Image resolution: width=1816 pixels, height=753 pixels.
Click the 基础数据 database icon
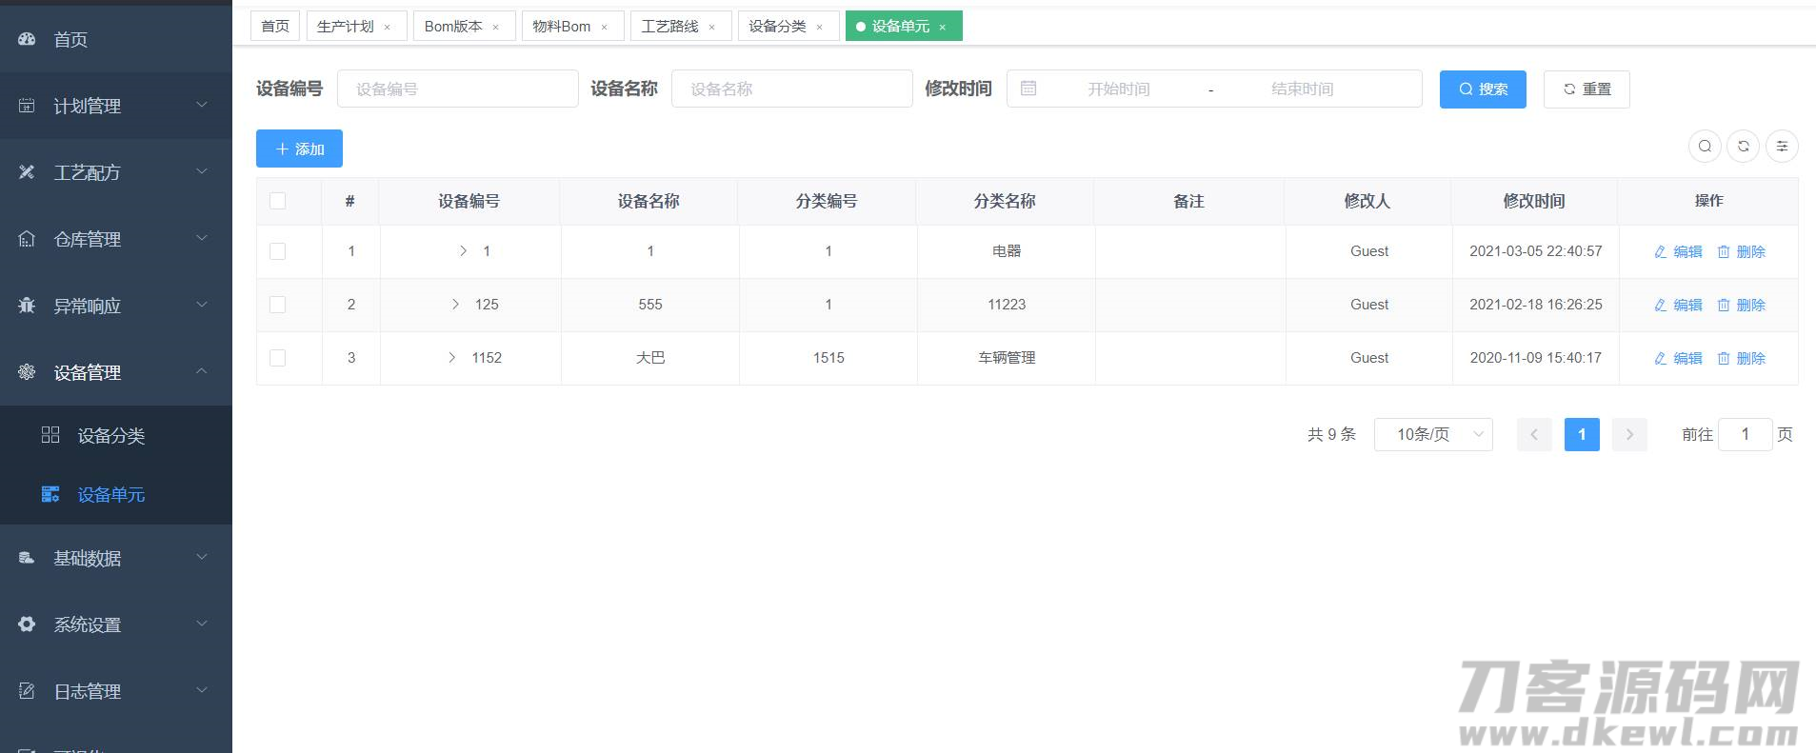(x=27, y=558)
